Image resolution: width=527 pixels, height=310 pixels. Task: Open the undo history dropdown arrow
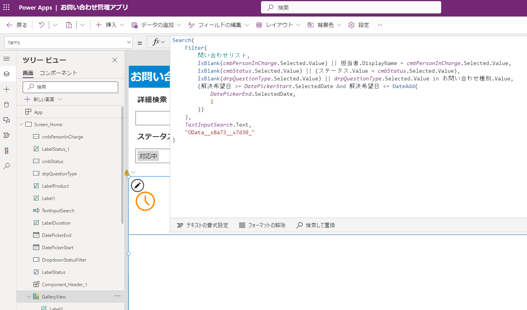click(55, 25)
